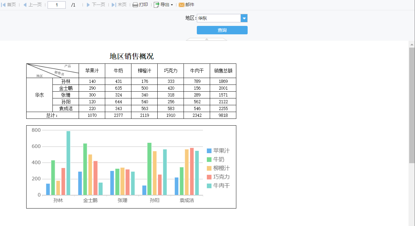This screenshot has width=415, height=226.
Task: Click the 张珊 x-axis label in chart
Action: click(x=122, y=200)
